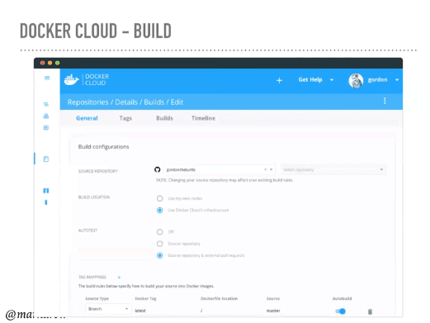Click the Docker Cloud whale logo
The image size is (430, 323).
[71, 80]
